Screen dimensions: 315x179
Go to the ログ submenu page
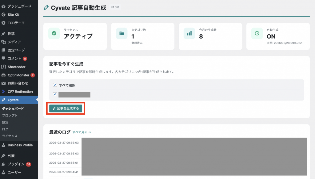tap(5, 129)
